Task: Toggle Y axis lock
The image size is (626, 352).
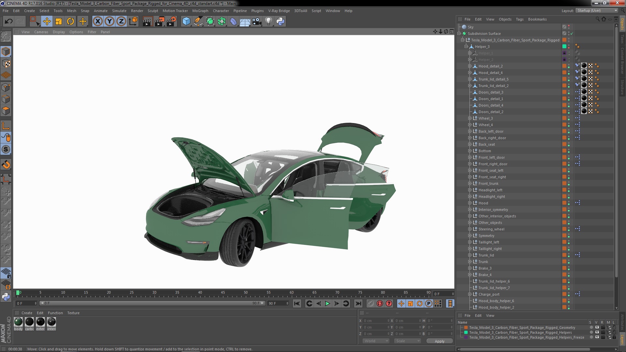Action: [x=110, y=22]
